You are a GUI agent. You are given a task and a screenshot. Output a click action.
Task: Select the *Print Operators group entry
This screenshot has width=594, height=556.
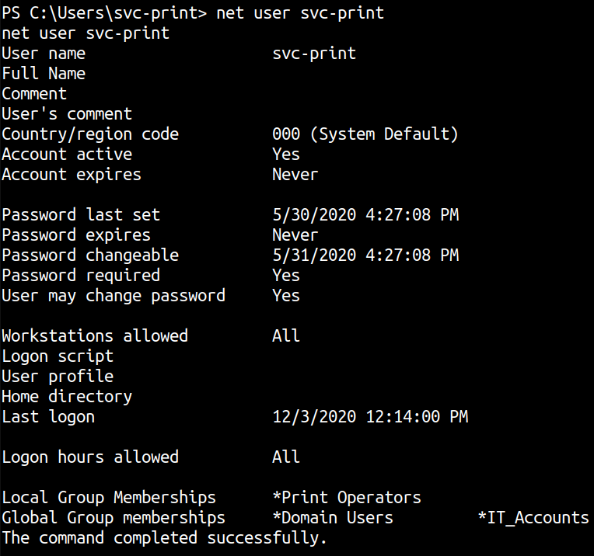click(347, 498)
